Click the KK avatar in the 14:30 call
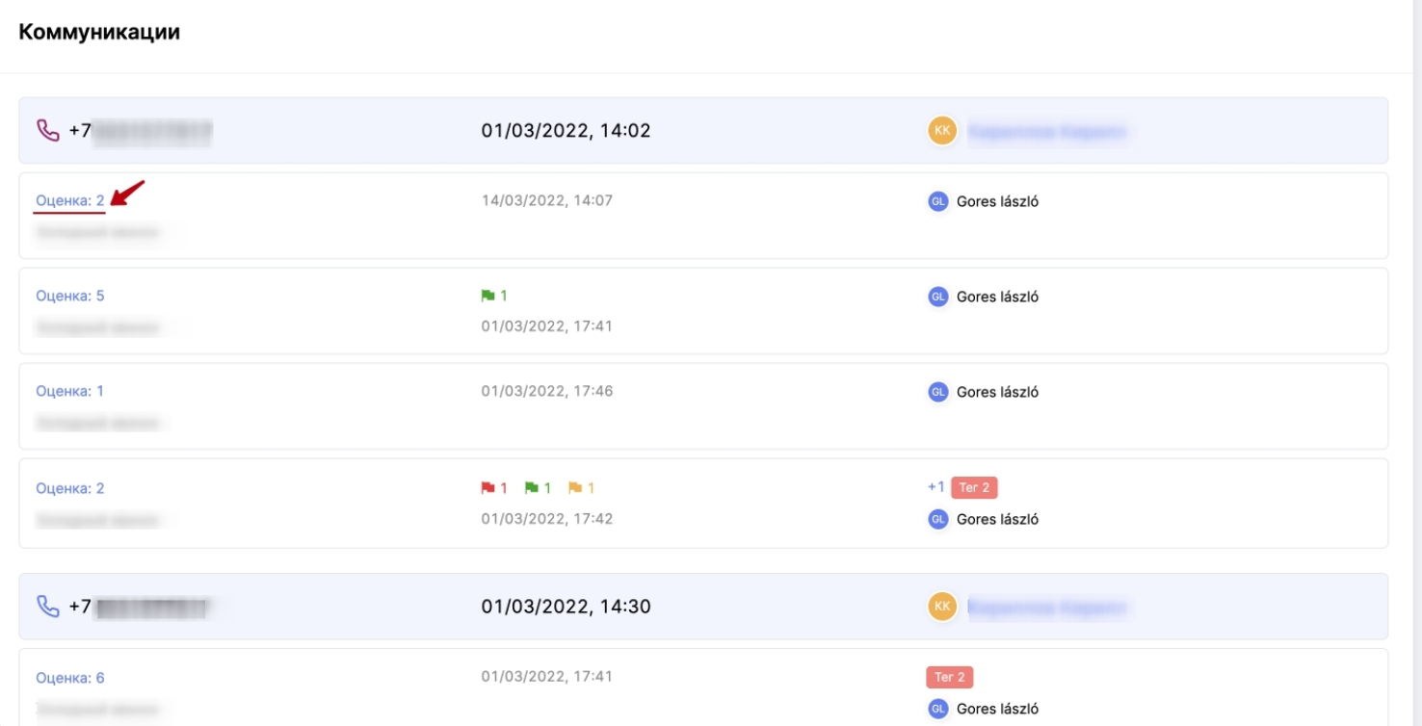This screenshot has height=726, width=1422. point(942,607)
